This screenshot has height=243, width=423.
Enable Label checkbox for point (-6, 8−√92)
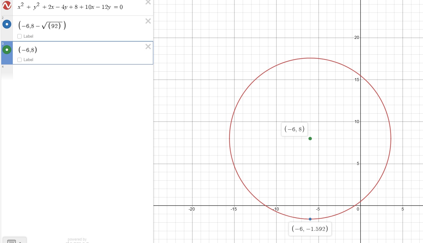[x=20, y=36]
